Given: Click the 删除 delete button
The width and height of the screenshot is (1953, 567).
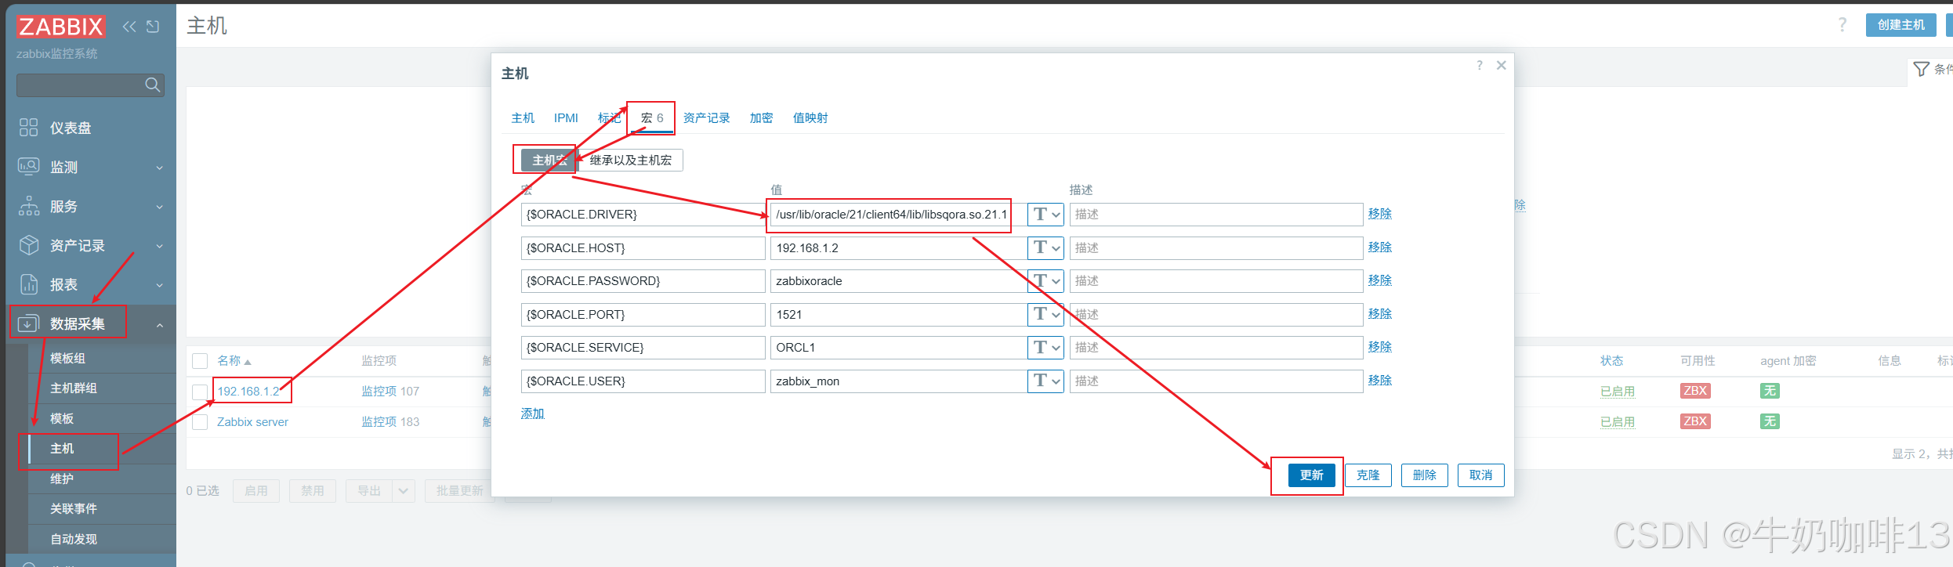Looking at the screenshot, I should coord(1425,475).
